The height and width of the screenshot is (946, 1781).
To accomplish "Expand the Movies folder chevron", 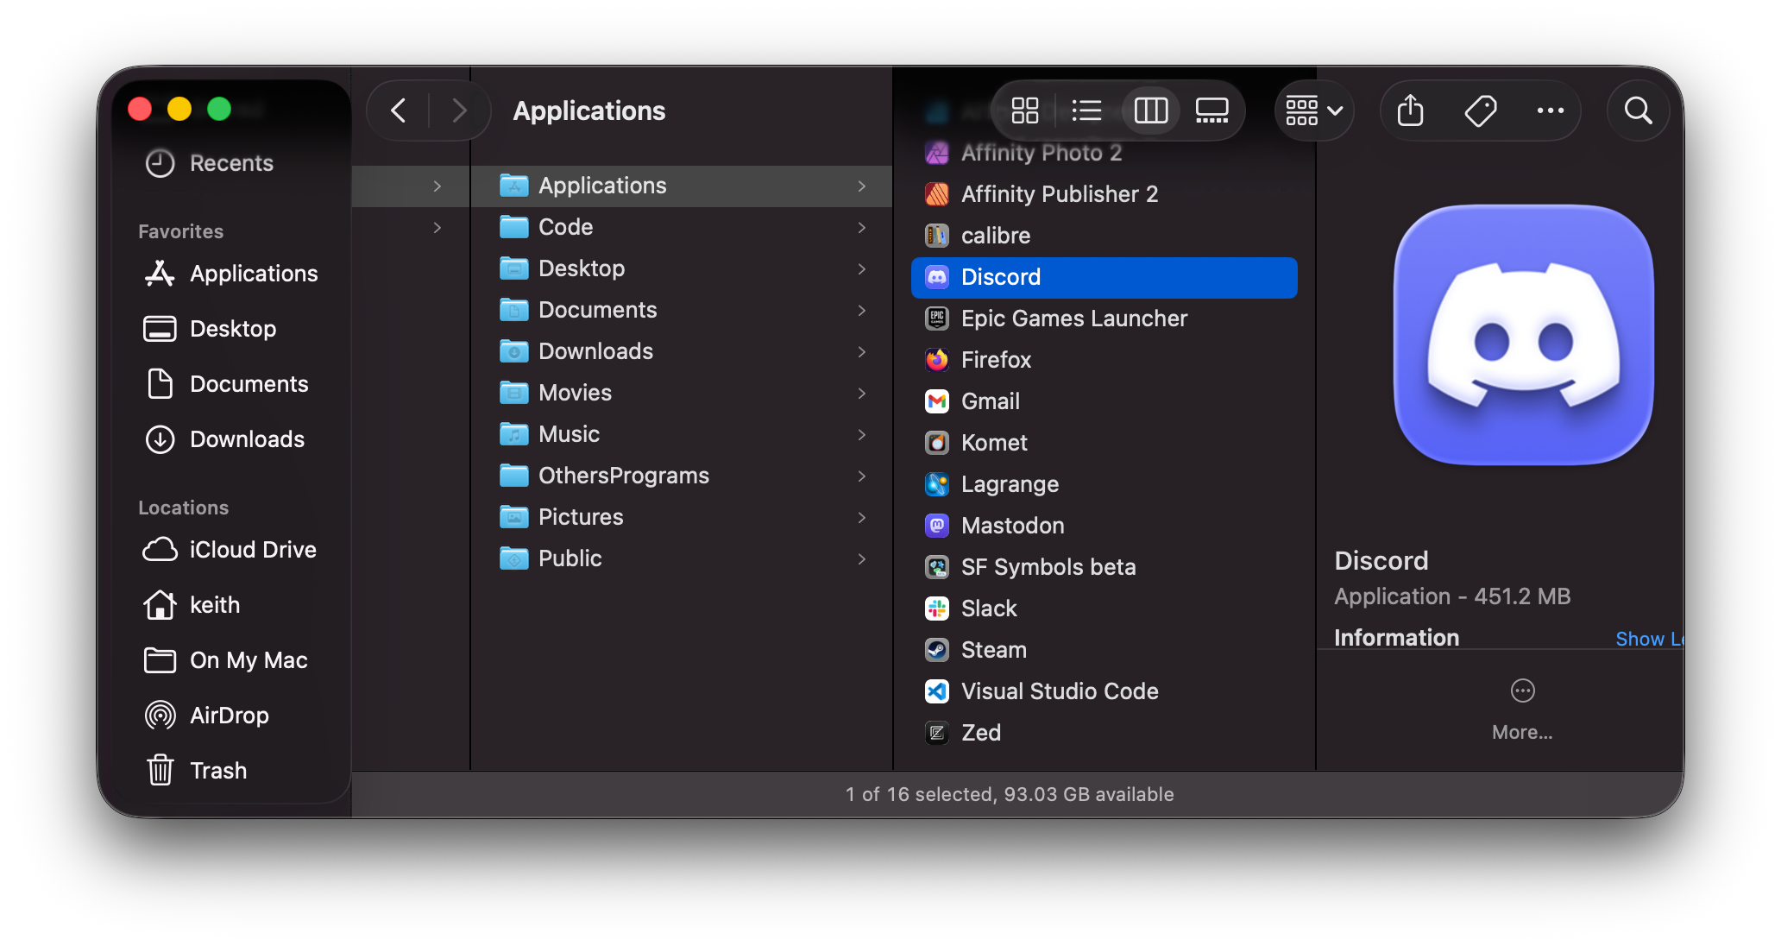I will point(861,393).
